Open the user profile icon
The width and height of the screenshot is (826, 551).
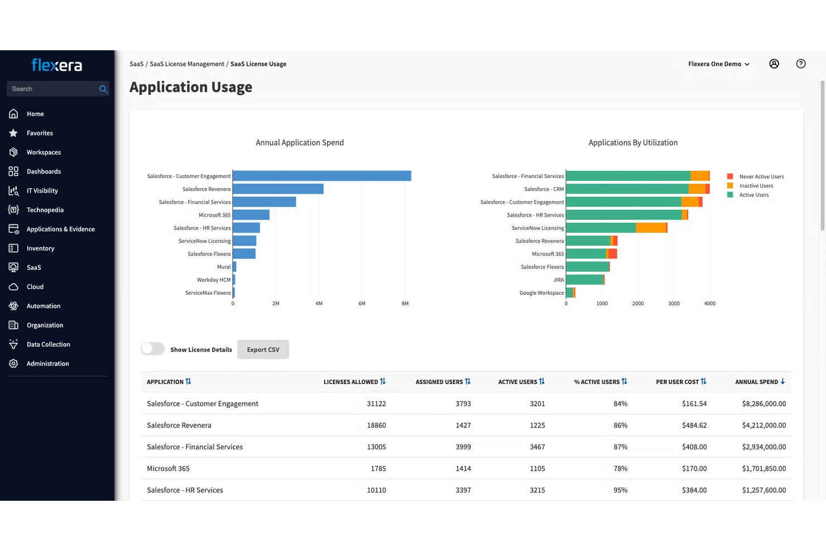774,64
